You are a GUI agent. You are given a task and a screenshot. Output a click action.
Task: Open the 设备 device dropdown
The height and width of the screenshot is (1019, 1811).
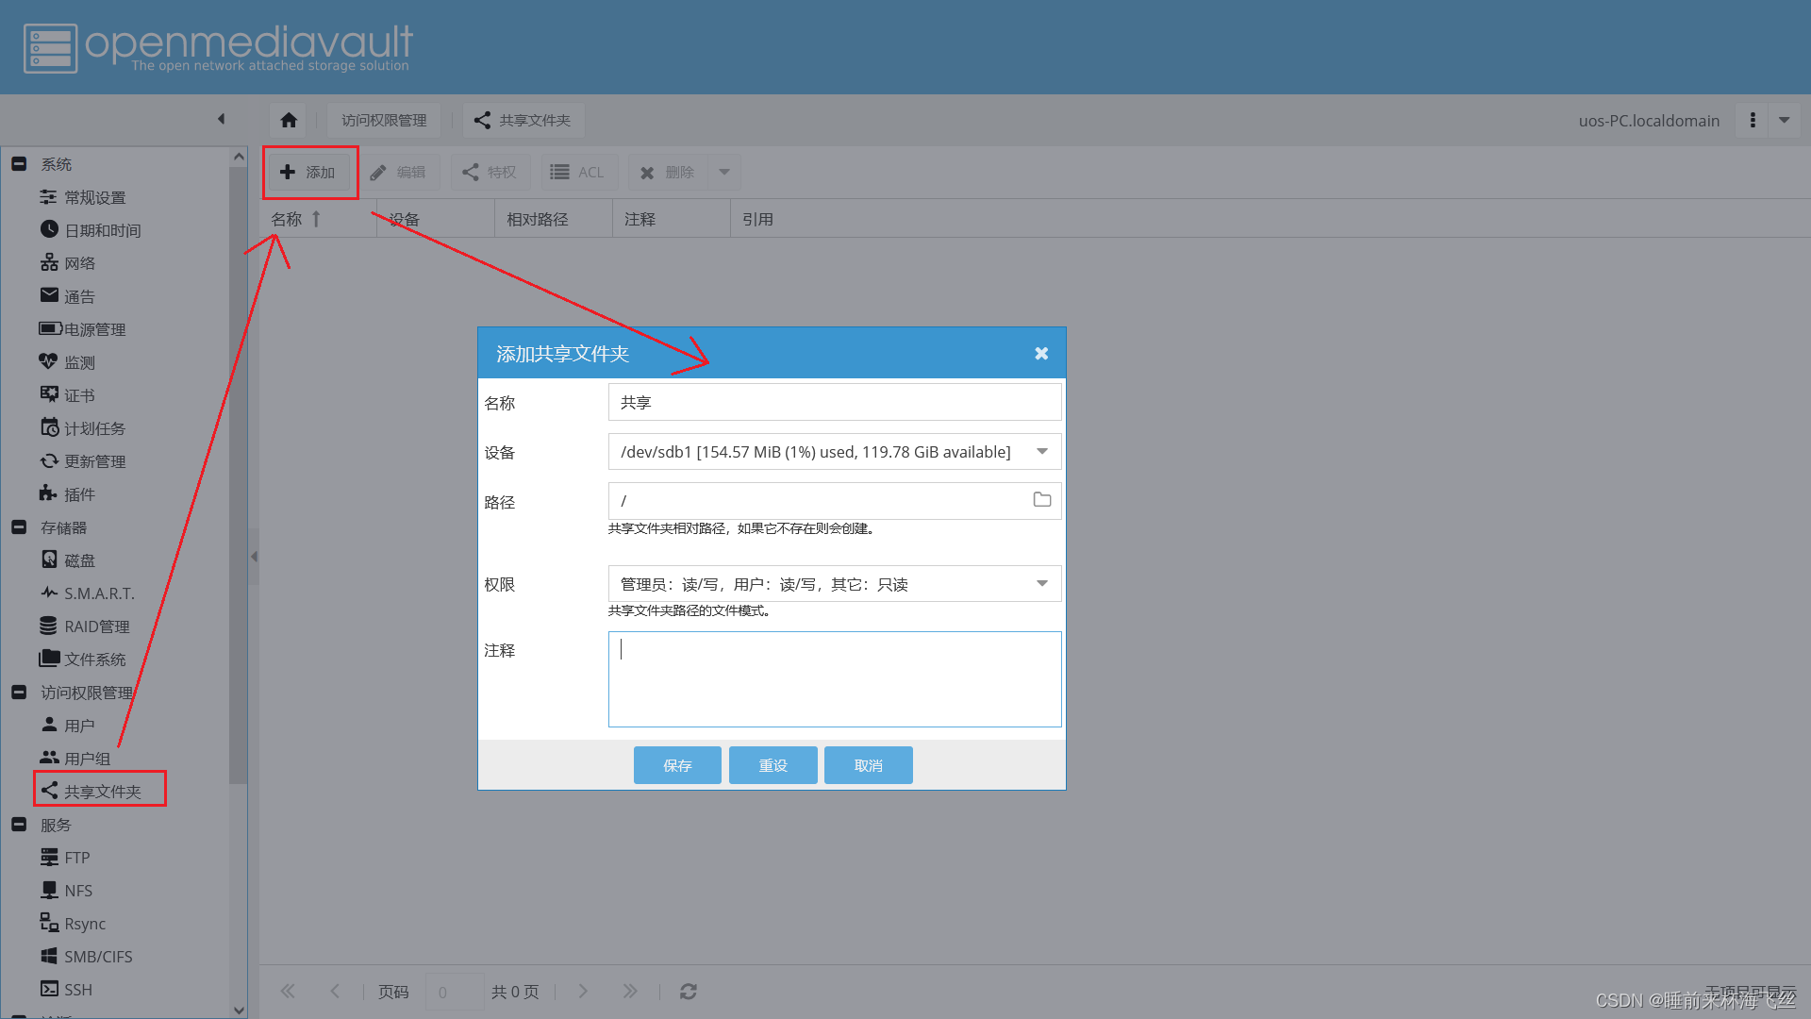(1041, 452)
